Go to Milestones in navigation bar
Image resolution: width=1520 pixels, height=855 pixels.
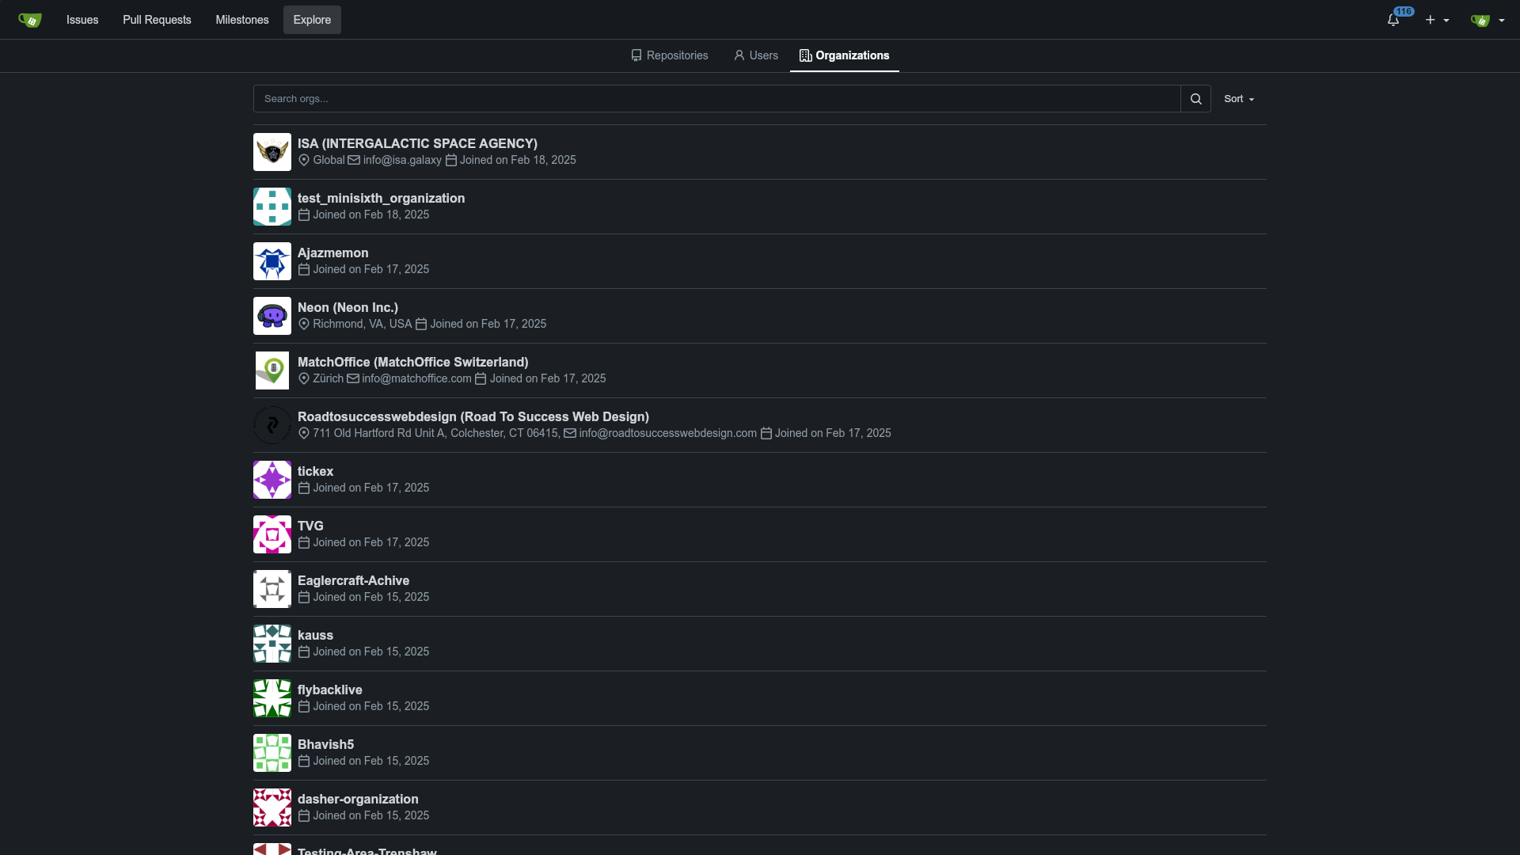click(x=242, y=20)
